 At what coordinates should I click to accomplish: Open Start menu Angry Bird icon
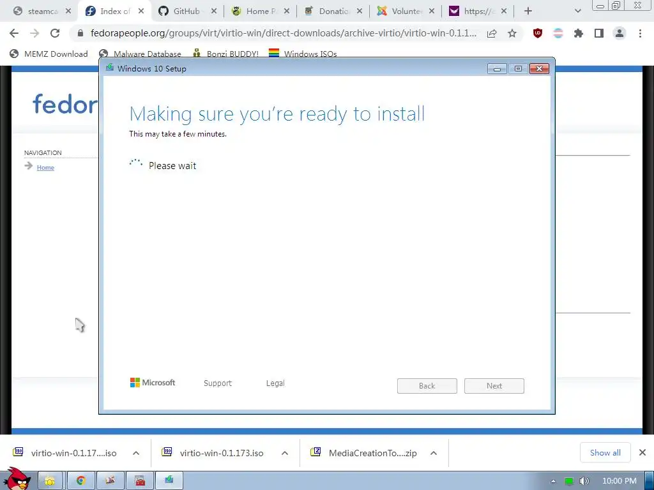pyautogui.click(x=17, y=479)
